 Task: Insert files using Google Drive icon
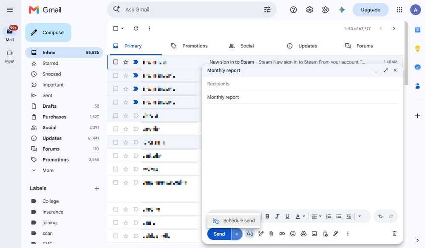point(303,234)
